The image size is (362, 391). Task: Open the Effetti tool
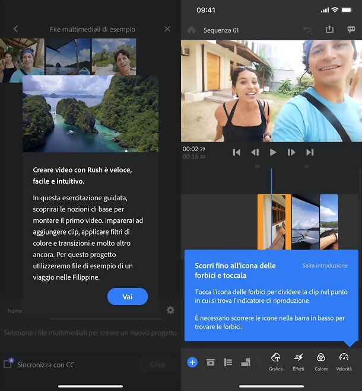click(x=299, y=362)
